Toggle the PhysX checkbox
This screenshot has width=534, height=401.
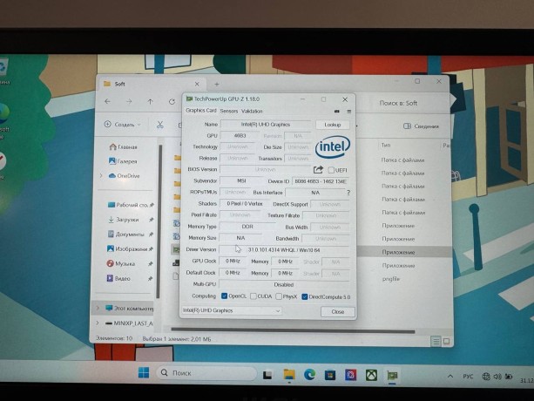coord(279,296)
